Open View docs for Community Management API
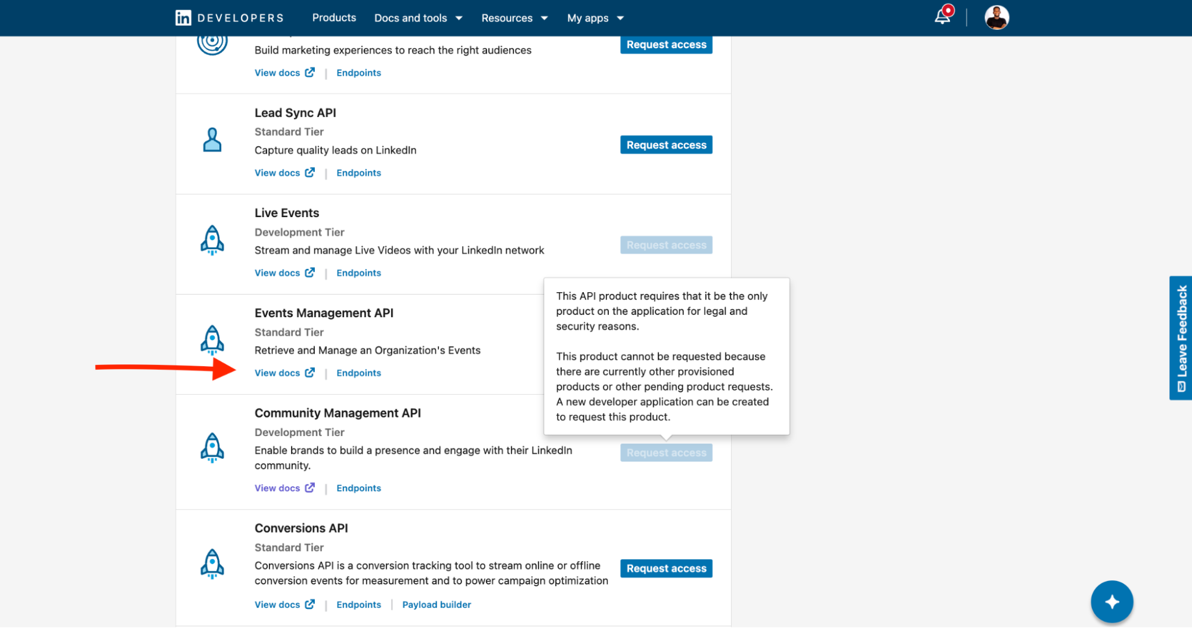Viewport: 1192px width, 628px height. pos(277,488)
